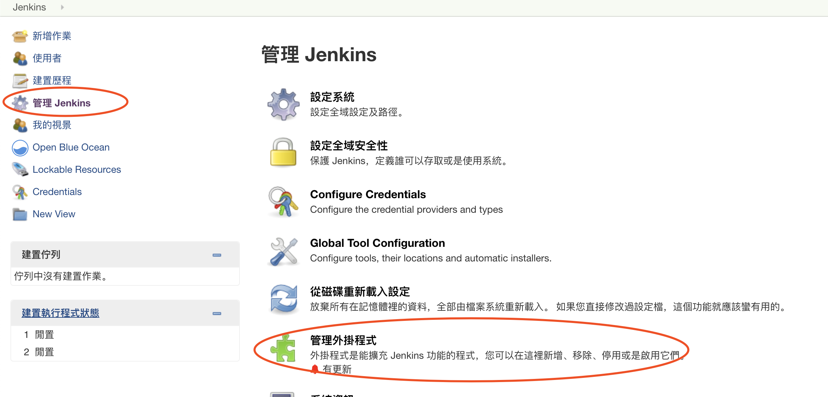Image resolution: width=828 pixels, height=397 pixels.
Task: Open the 我的視景 link
Action: (x=52, y=125)
